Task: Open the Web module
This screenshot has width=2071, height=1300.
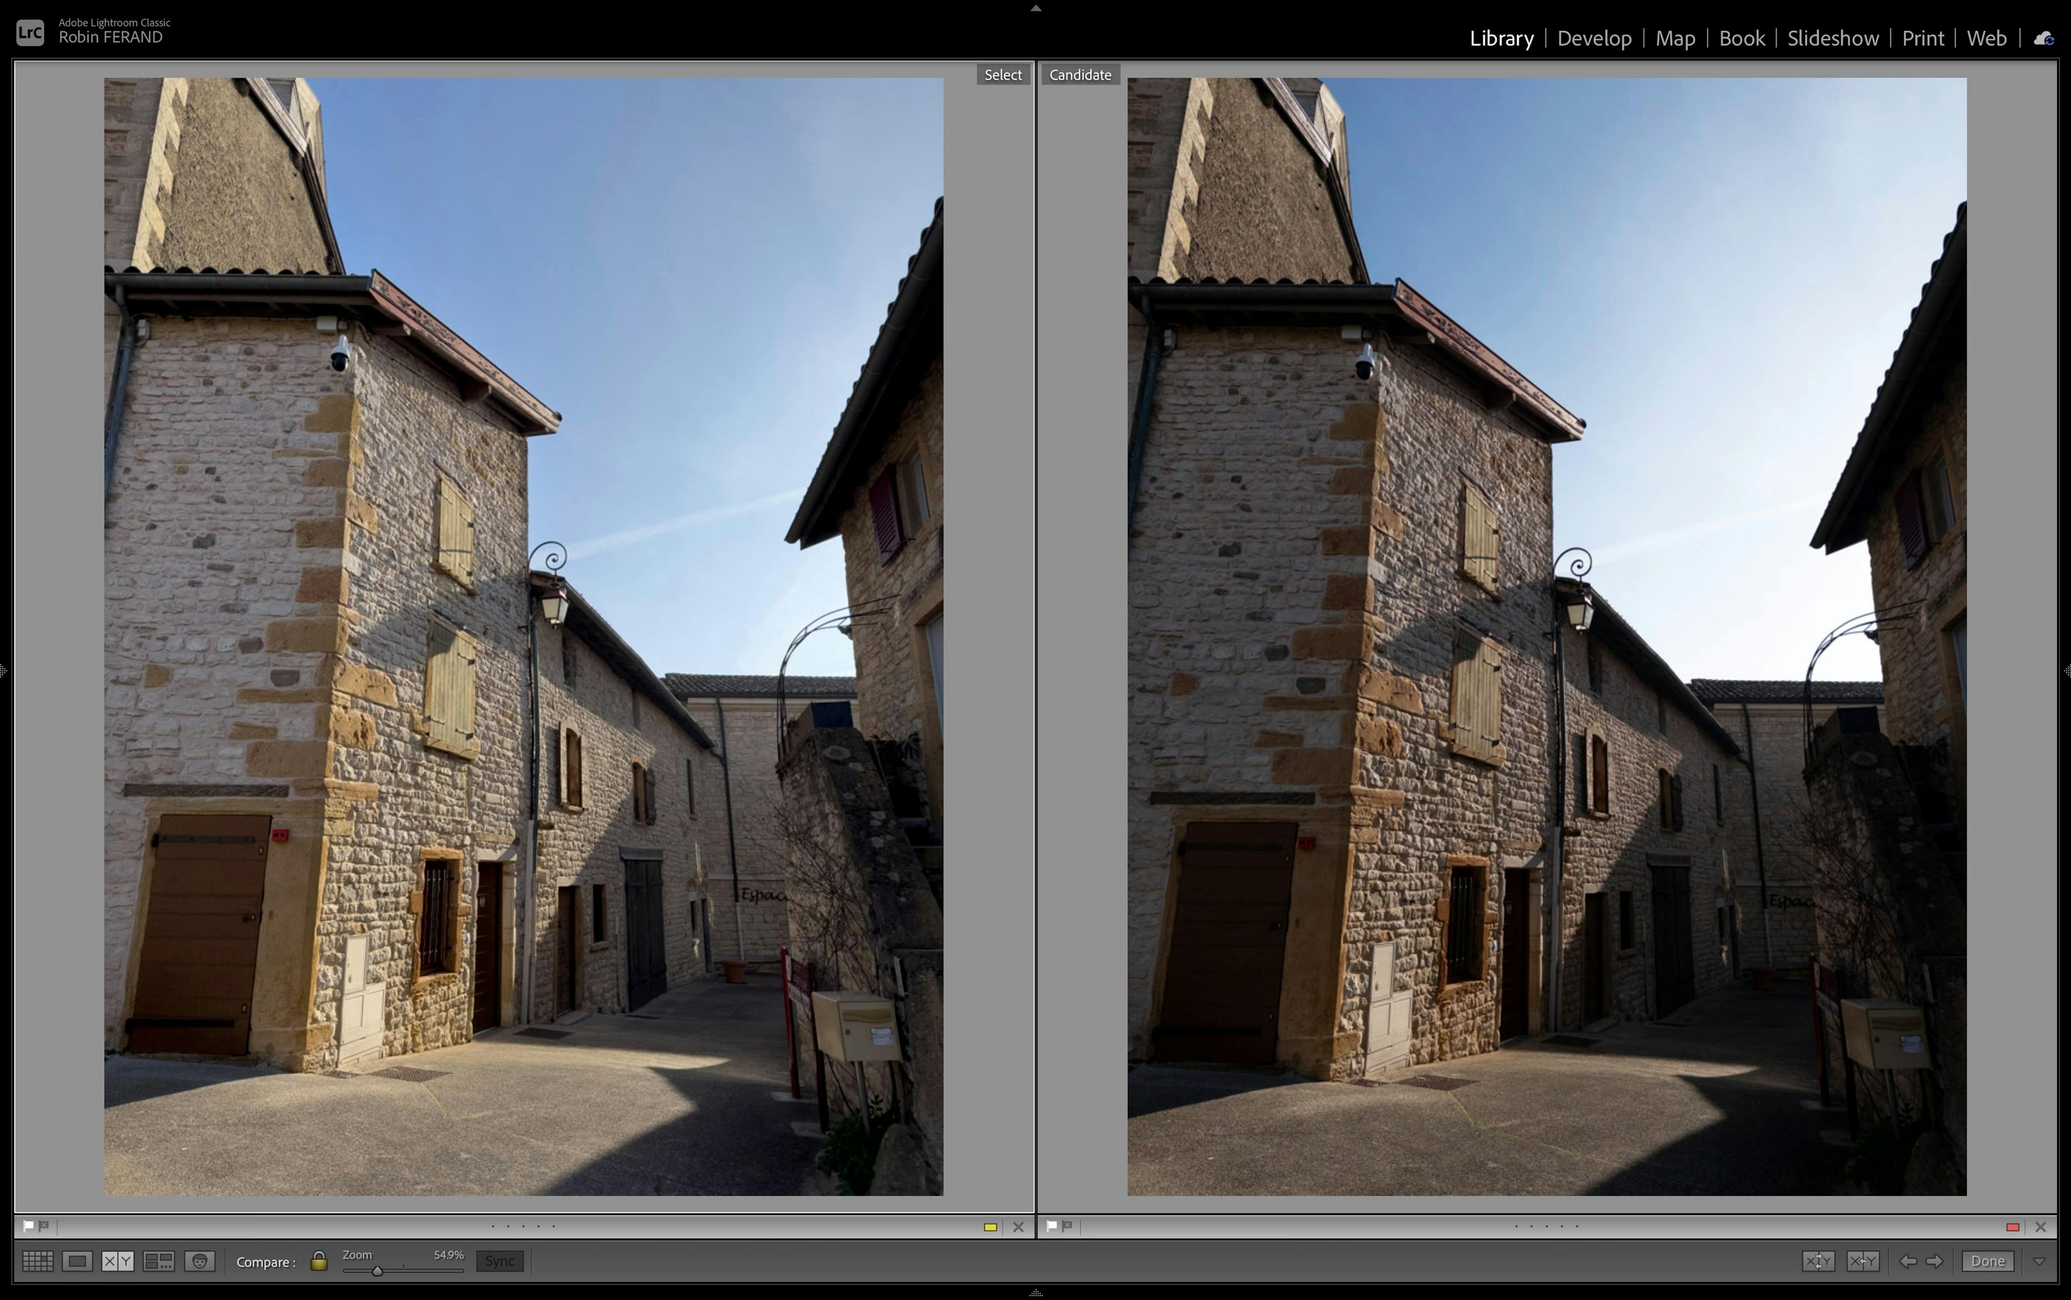Action: pyautogui.click(x=1987, y=38)
